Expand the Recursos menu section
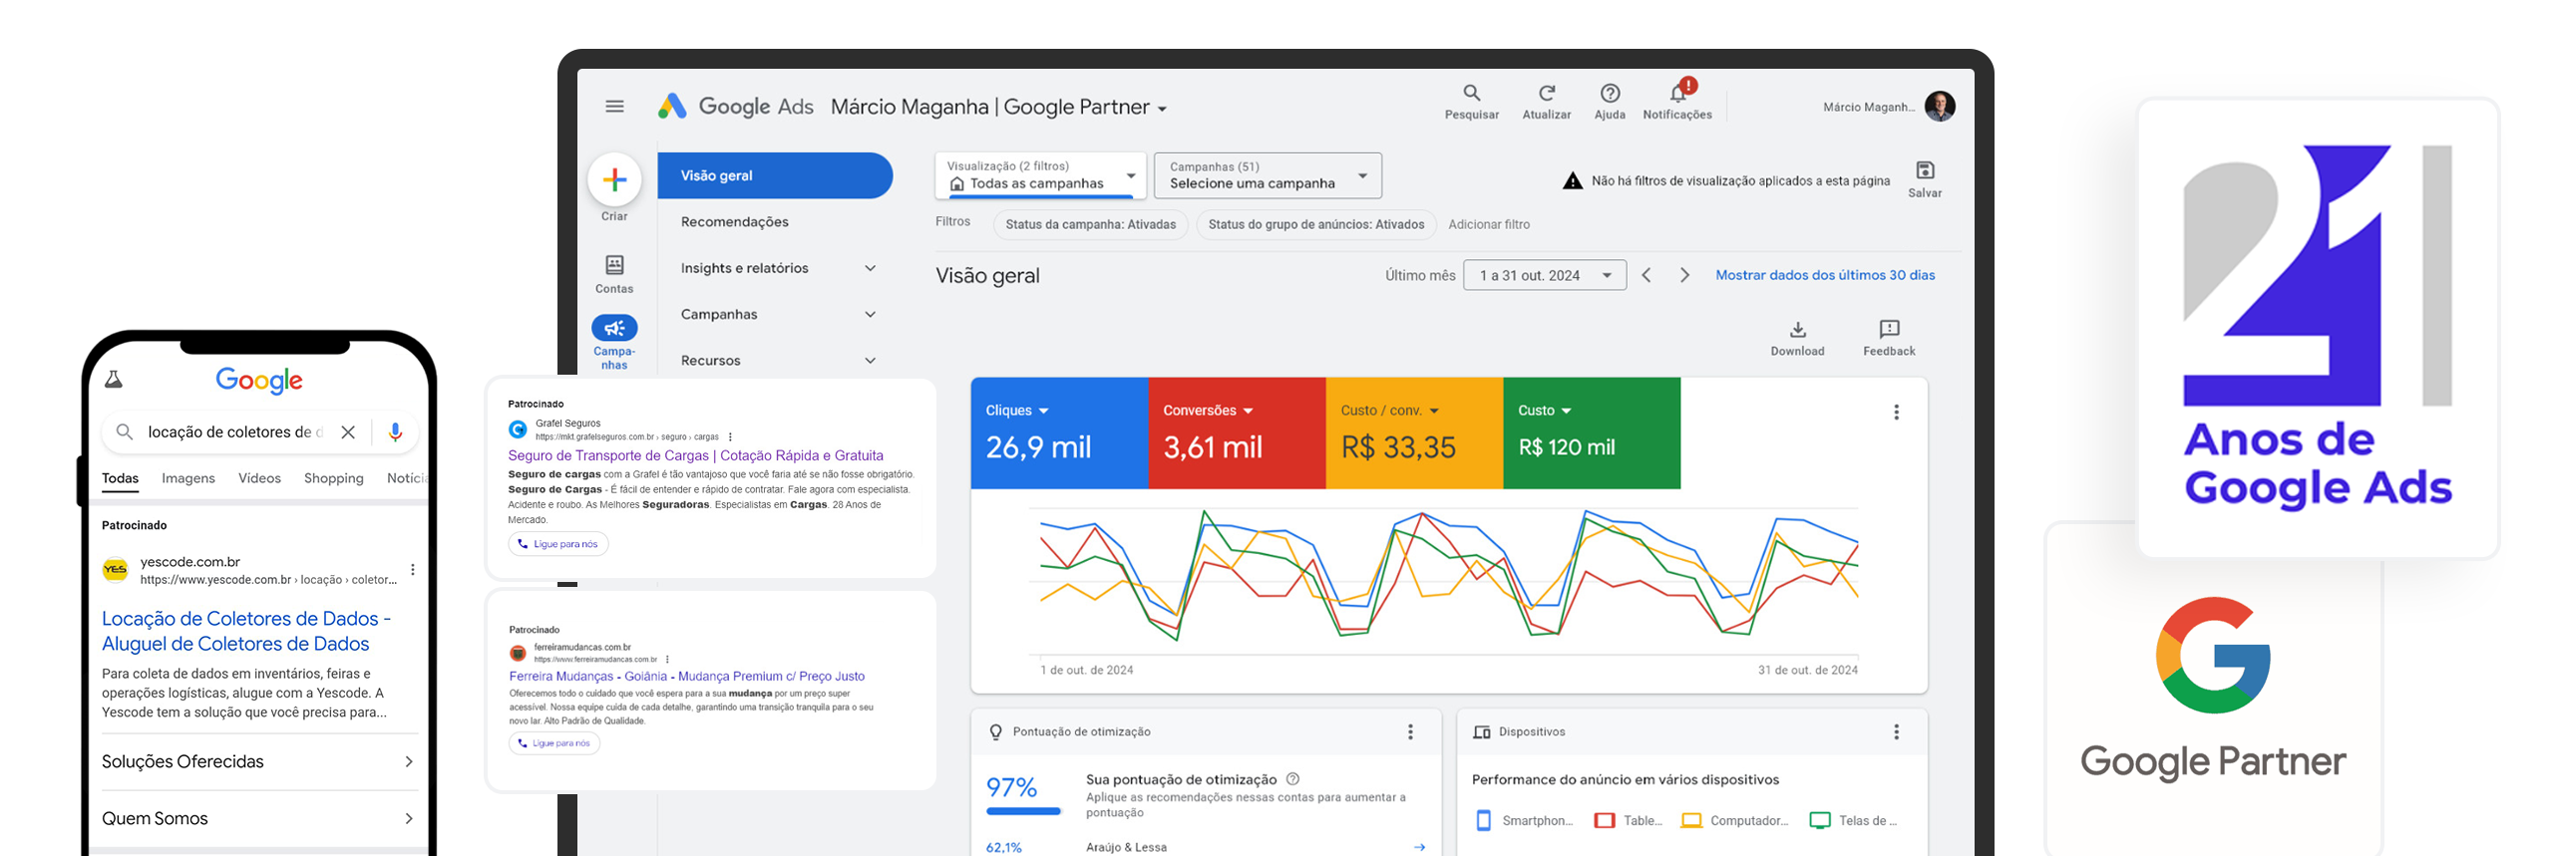Screen dimensions: 2553x856 (x=870, y=361)
